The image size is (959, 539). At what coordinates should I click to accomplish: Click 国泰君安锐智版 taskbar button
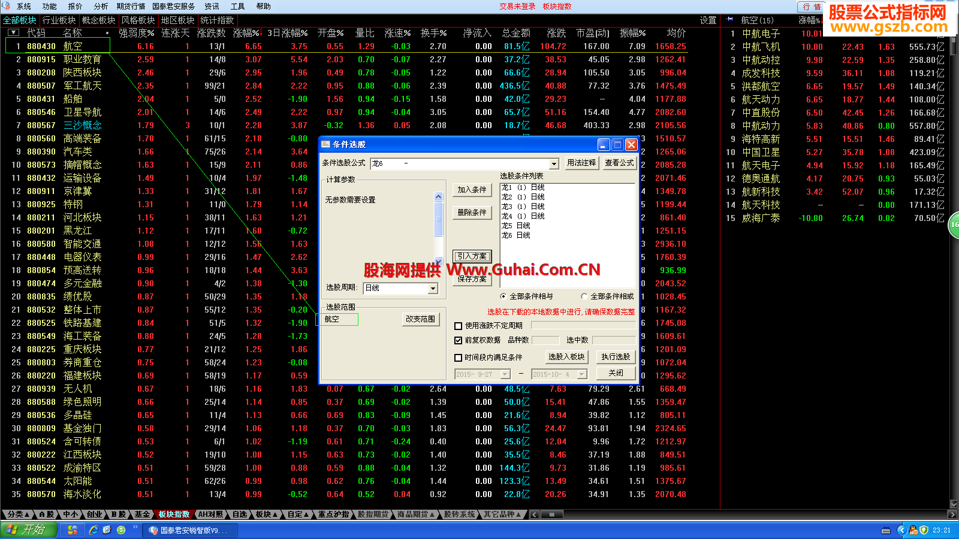191,531
